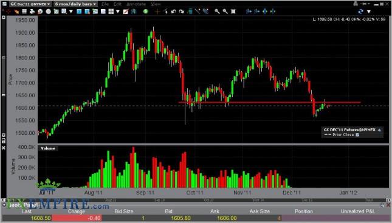Click the first blue bar-spacing icon
392x223 pixels.
(249, 12)
